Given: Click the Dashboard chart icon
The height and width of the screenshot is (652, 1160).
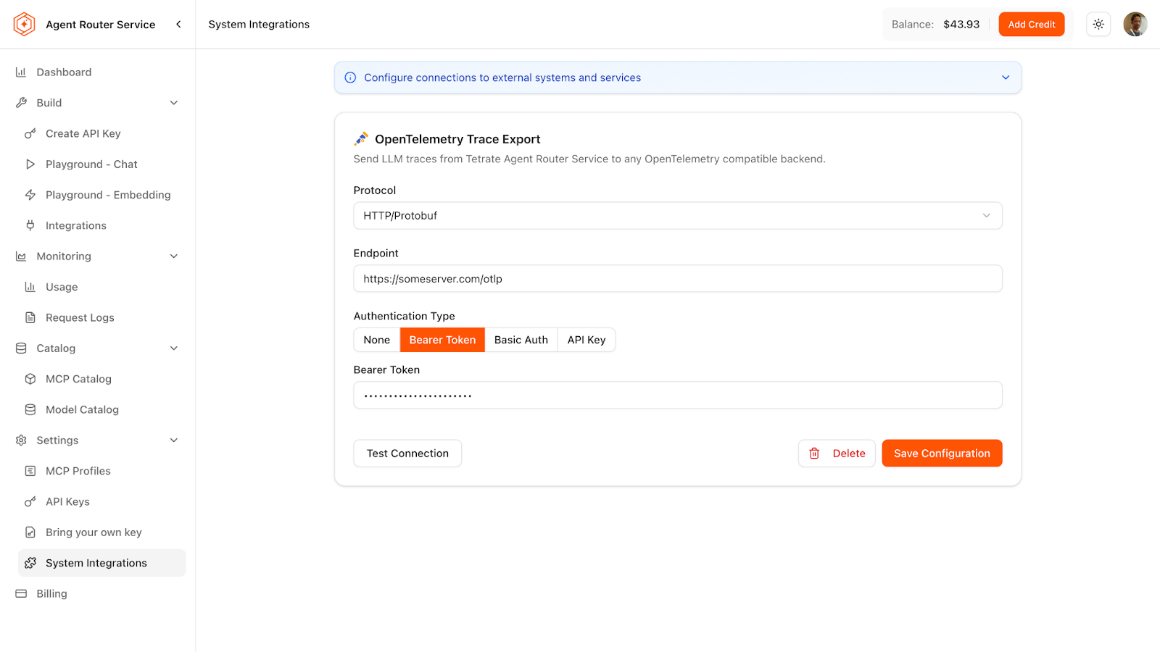Looking at the screenshot, I should pyautogui.click(x=21, y=72).
